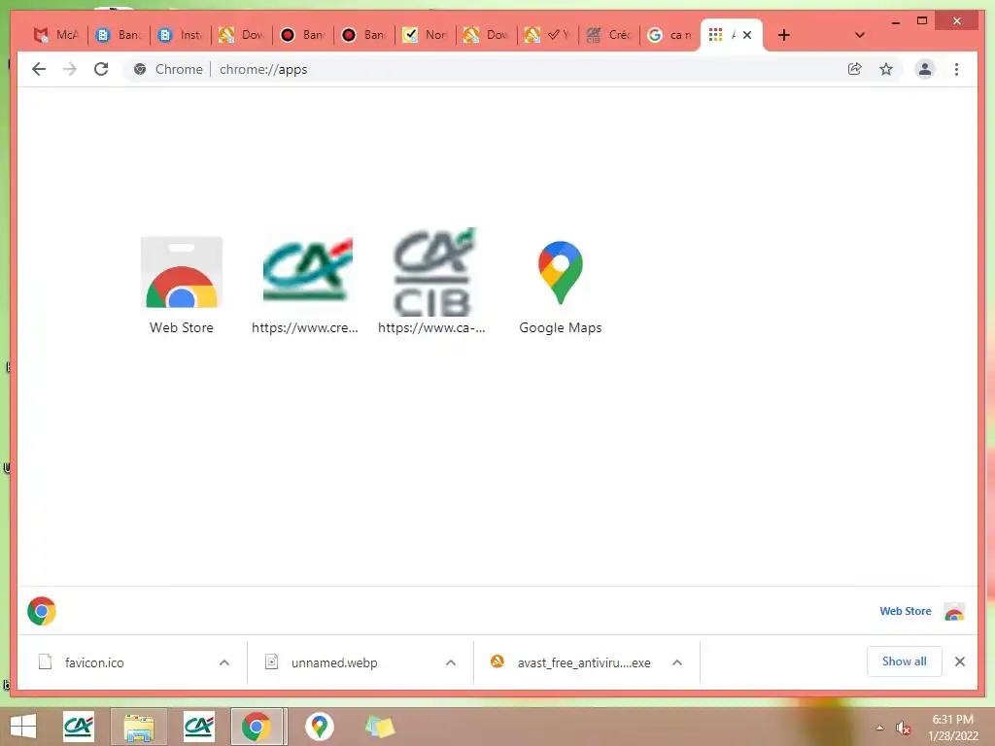The width and height of the screenshot is (995, 746).
Task: Bookmark this tab with star icon
Action: pyautogui.click(x=886, y=69)
